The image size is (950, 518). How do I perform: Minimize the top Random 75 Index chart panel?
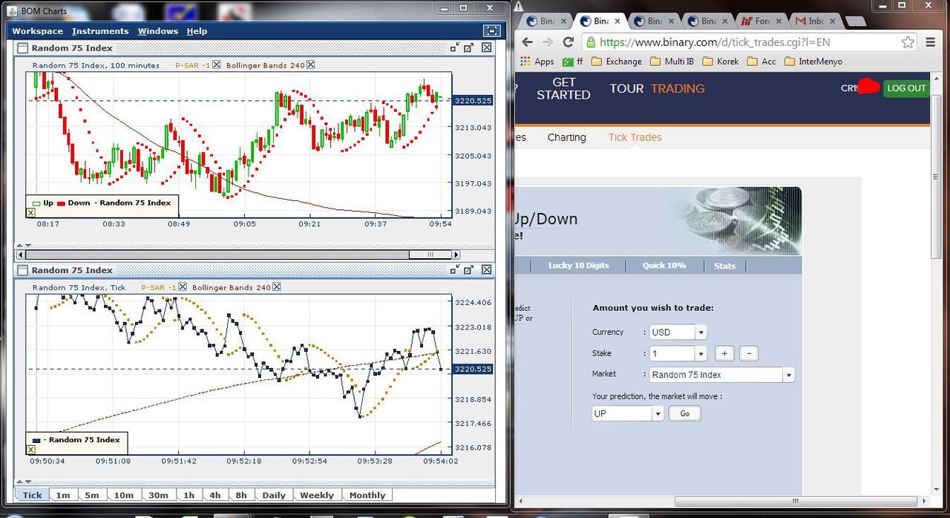(454, 47)
